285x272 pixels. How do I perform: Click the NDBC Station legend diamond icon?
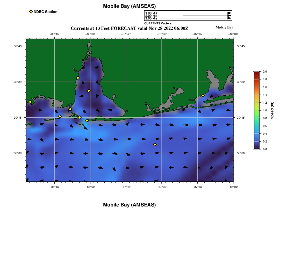pos(31,12)
